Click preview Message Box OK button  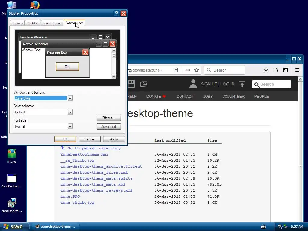(67, 66)
